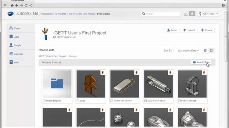Click the project colored pencils logo image
229x128 pixels.
pyautogui.click(x=45, y=34)
